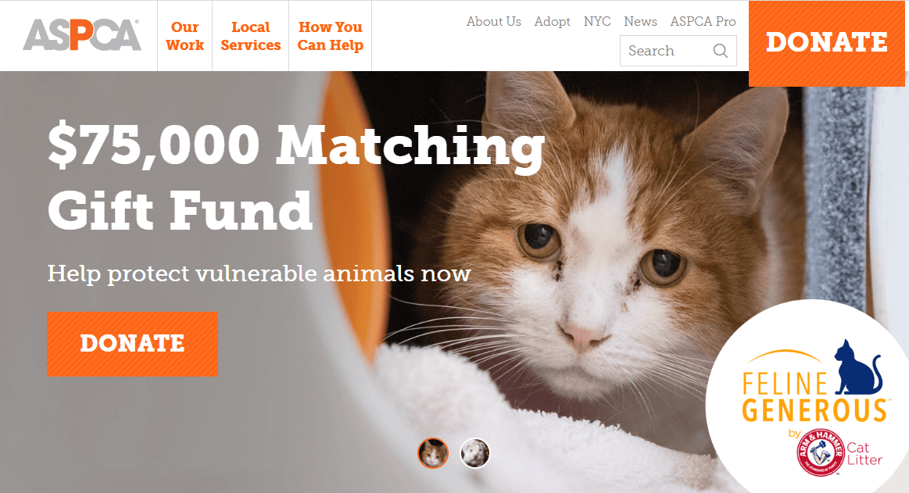Open the Feline Generous sponsor badge
Image resolution: width=909 pixels, height=493 pixels.
[807, 396]
